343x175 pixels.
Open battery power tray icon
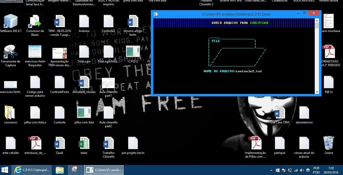coord(290,170)
